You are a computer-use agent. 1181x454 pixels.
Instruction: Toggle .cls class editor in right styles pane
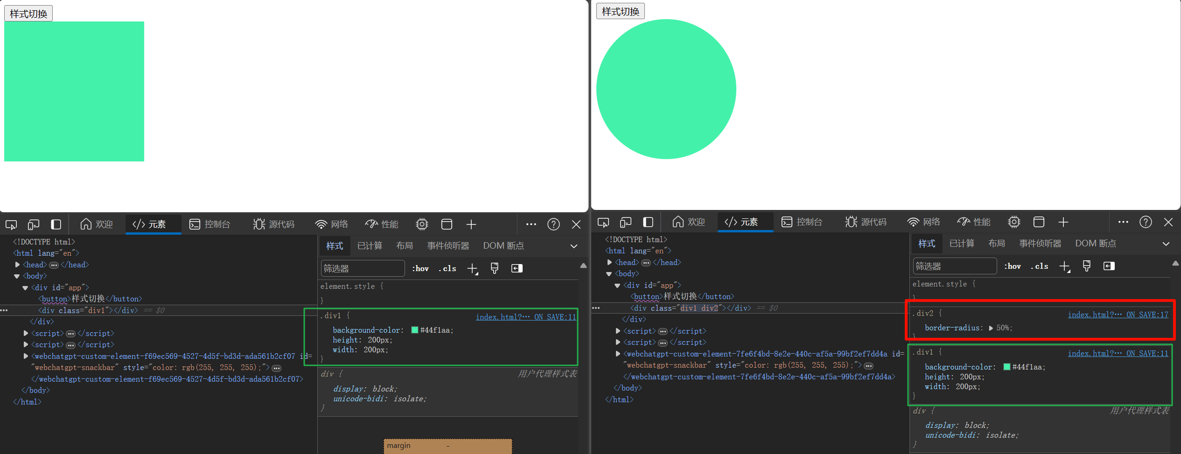1039,266
